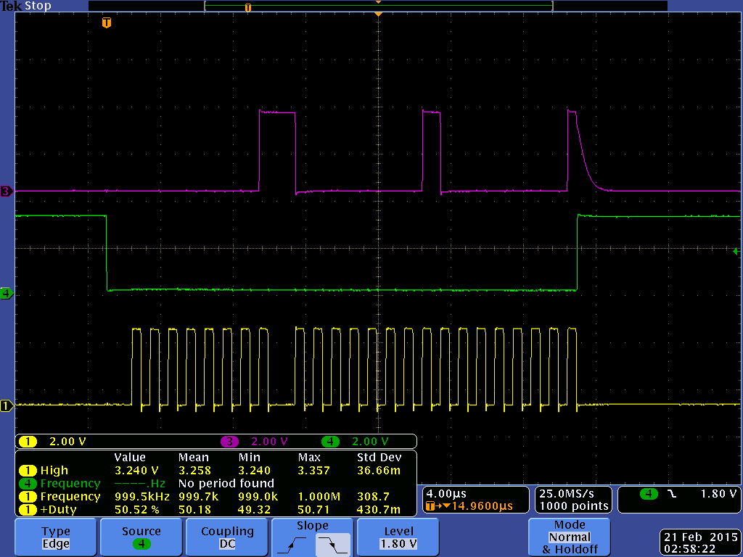Screen dimensions: 743x557
Task: Click the Tek Stop acquisition status
Action: coord(25,6)
